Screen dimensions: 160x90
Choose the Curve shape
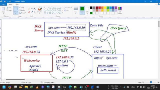point(47,8)
